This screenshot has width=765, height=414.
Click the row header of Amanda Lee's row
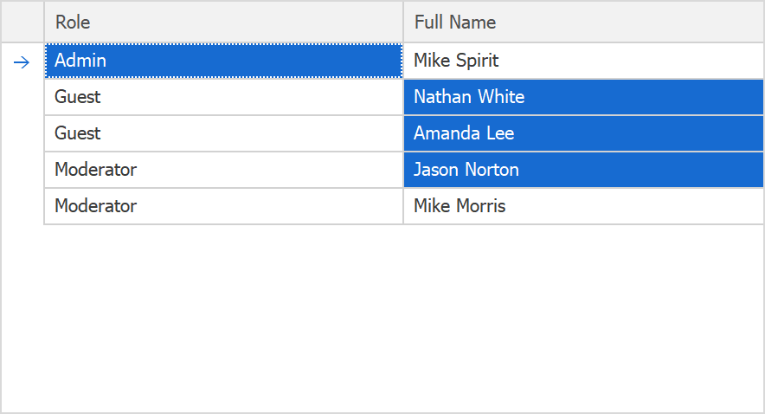[22, 133]
